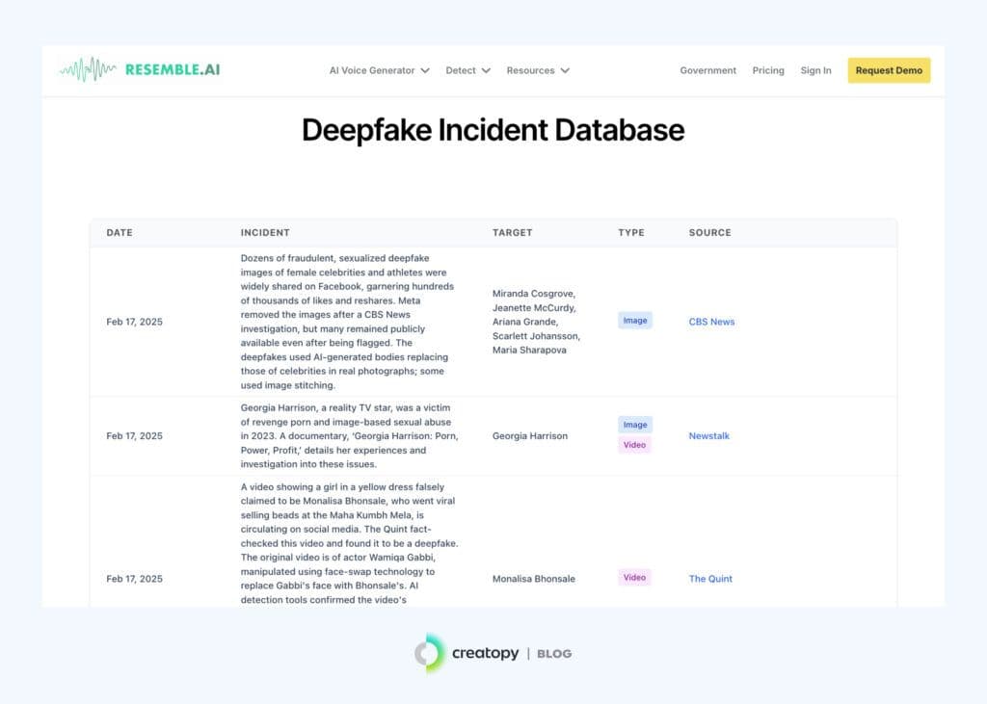Click the Video badge for Monalisa Bhonsale
This screenshot has width=987, height=704.
634,578
